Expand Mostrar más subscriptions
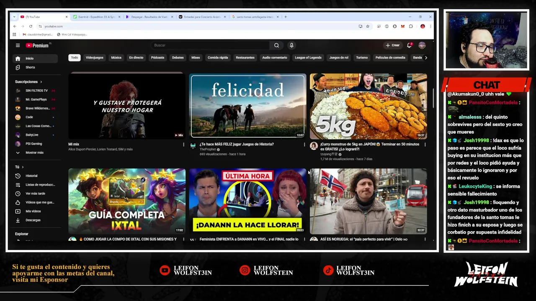Screen dimensions: 536x301 pyautogui.click(x=35, y=153)
